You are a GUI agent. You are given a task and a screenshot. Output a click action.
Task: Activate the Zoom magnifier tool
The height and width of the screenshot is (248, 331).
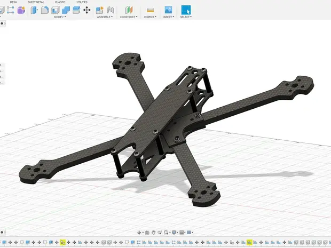tap(160, 233)
